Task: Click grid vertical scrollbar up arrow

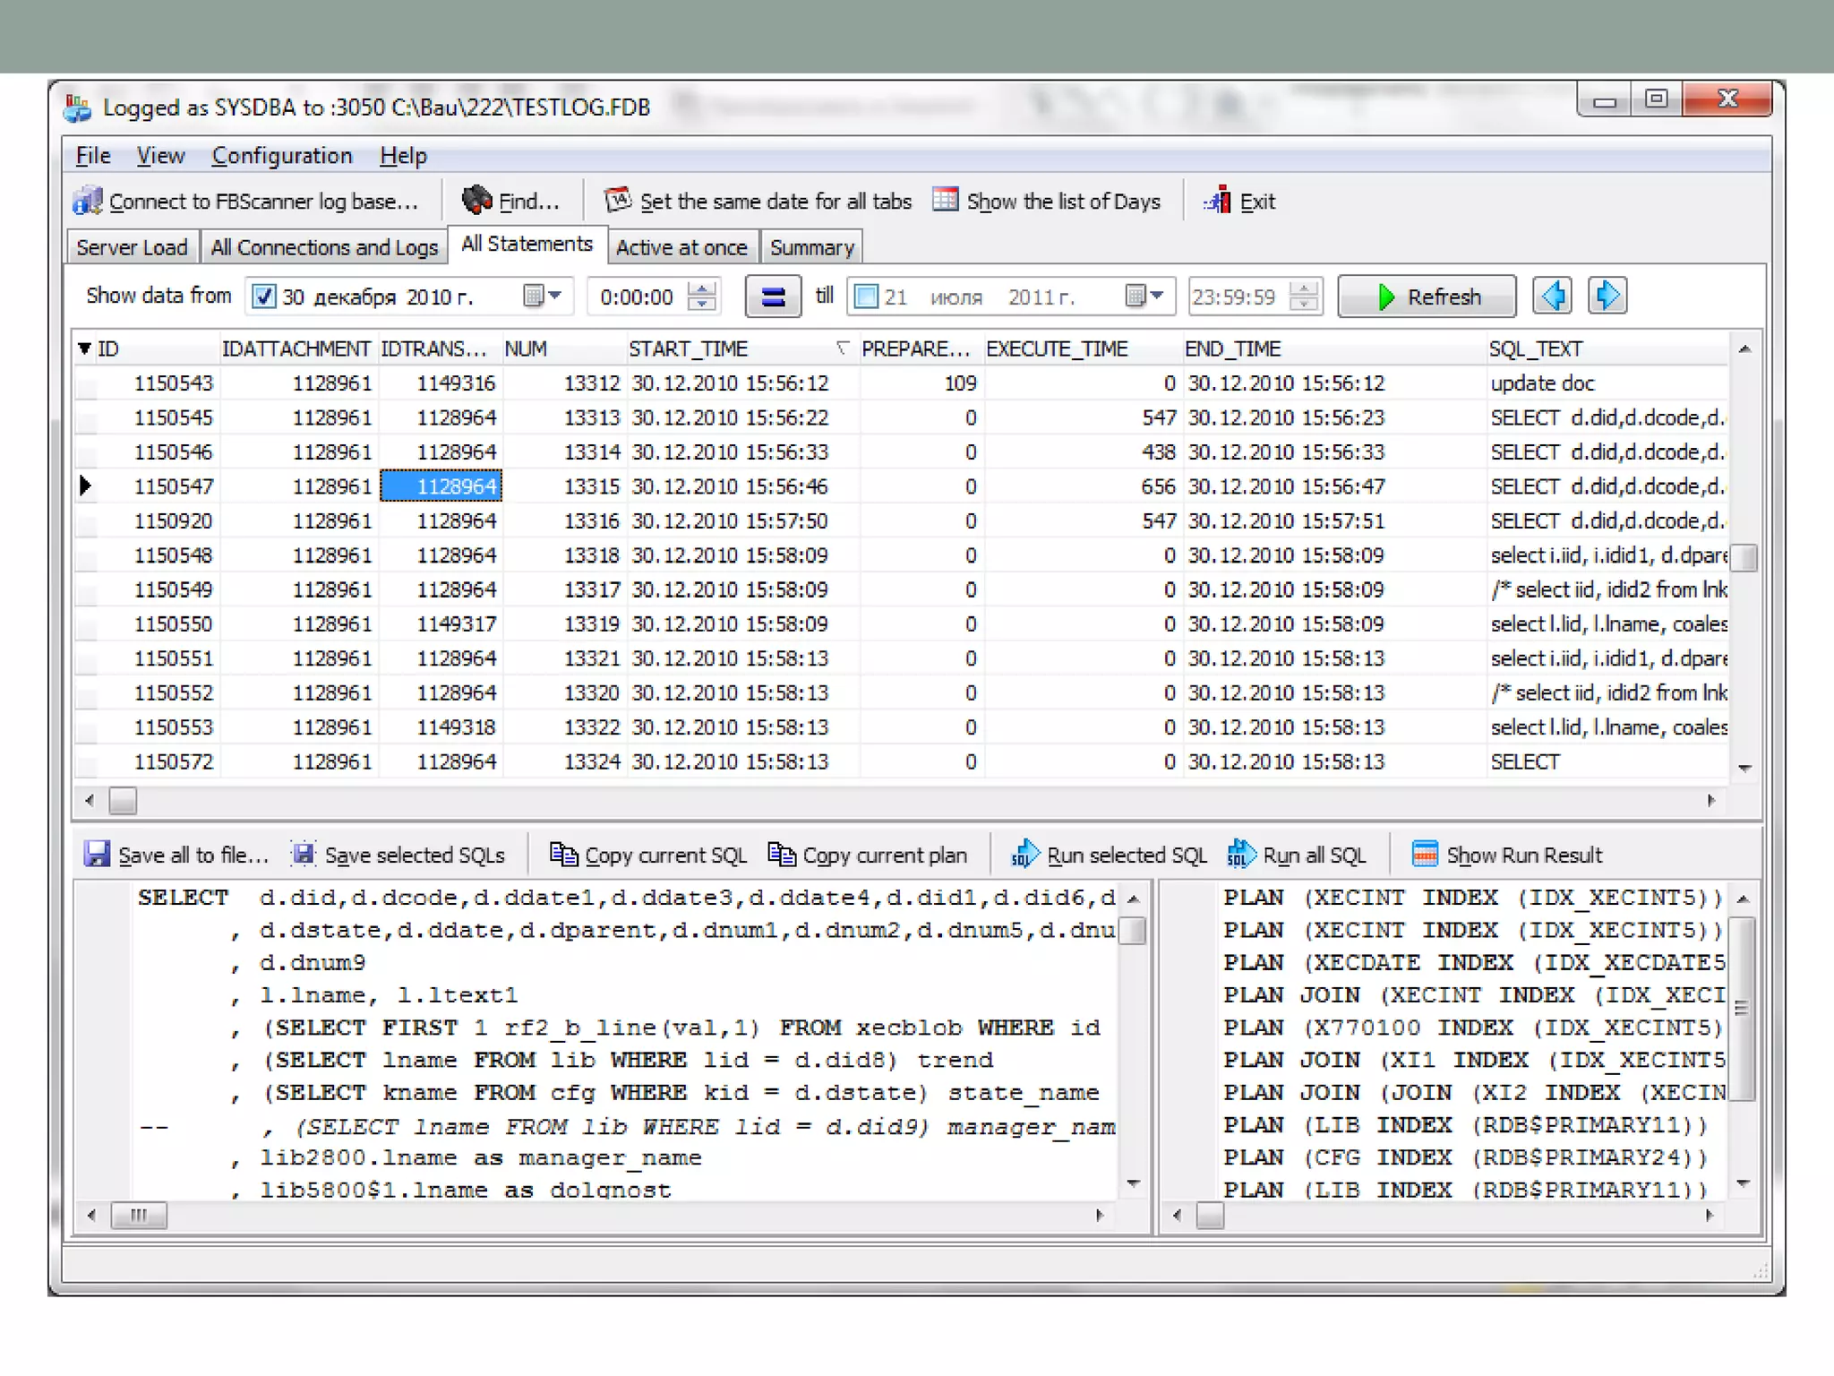Action: tap(1744, 348)
